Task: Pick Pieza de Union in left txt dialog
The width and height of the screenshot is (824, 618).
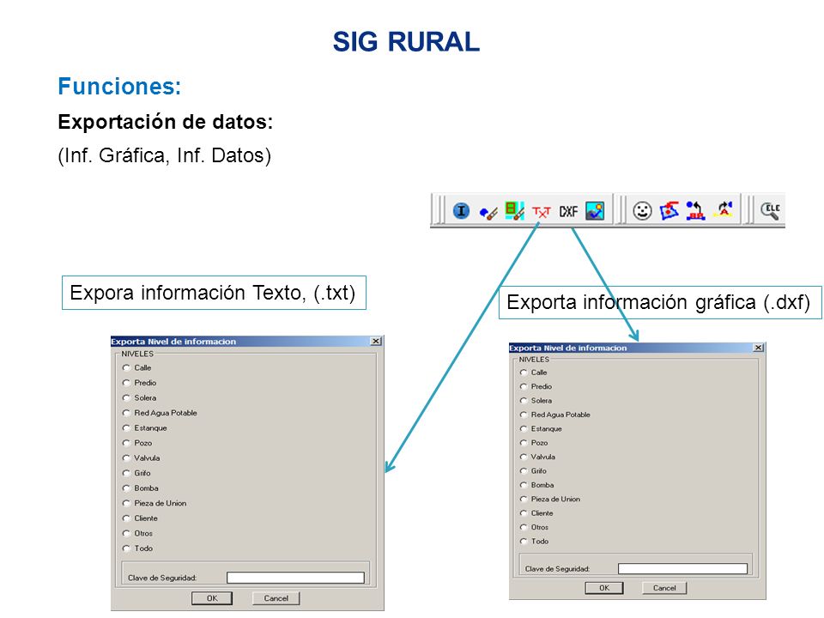Action: pos(126,503)
